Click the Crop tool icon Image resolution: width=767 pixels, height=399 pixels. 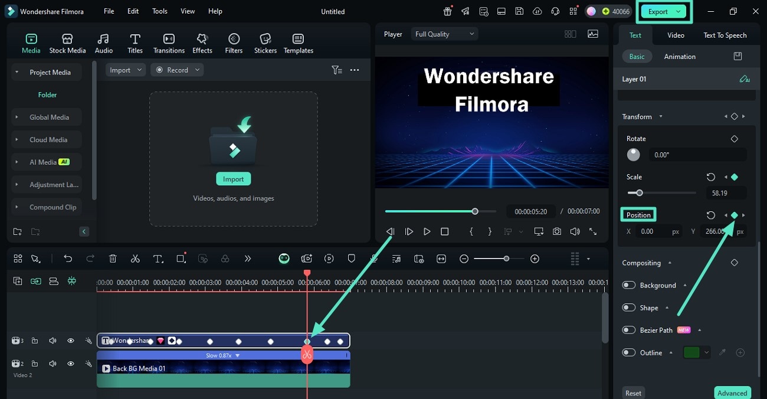(181, 259)
